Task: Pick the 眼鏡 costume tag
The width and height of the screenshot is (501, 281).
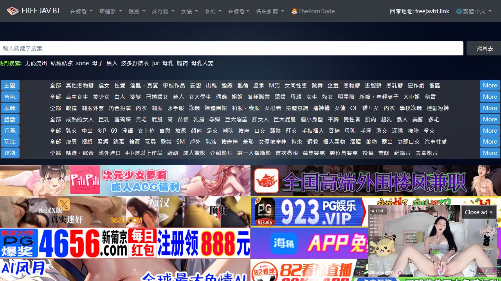Action: [x=71, y=108]
